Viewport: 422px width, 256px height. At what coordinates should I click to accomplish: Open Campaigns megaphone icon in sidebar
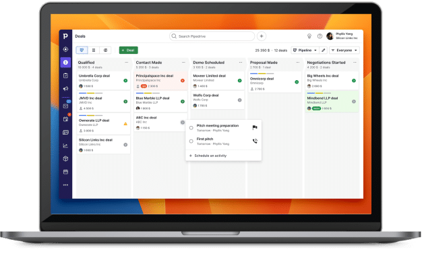pos(65,88)
